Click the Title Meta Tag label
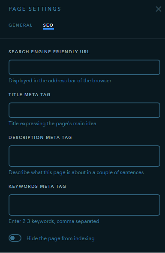This screenshot has width=165, height=253. (x=30, y=94)
